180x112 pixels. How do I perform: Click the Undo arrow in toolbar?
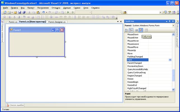43,12
